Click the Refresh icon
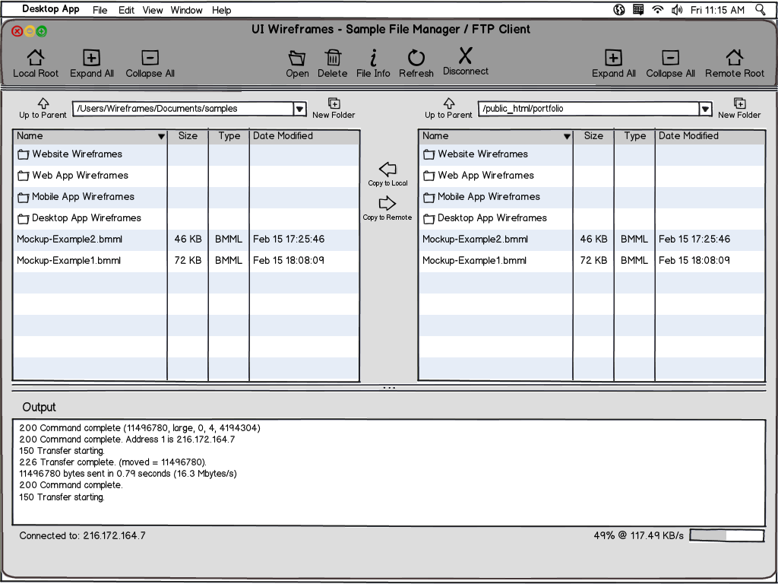Viewport: 778px width, 584px height. [416, 58]
